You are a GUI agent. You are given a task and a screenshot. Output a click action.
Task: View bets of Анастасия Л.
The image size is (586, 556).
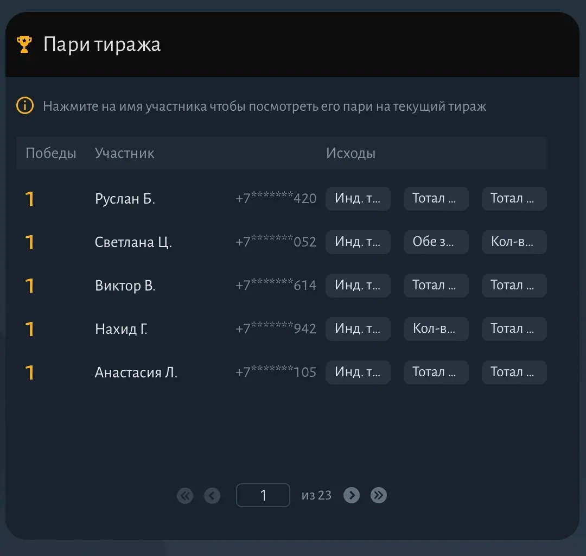[x=136, y=372]
